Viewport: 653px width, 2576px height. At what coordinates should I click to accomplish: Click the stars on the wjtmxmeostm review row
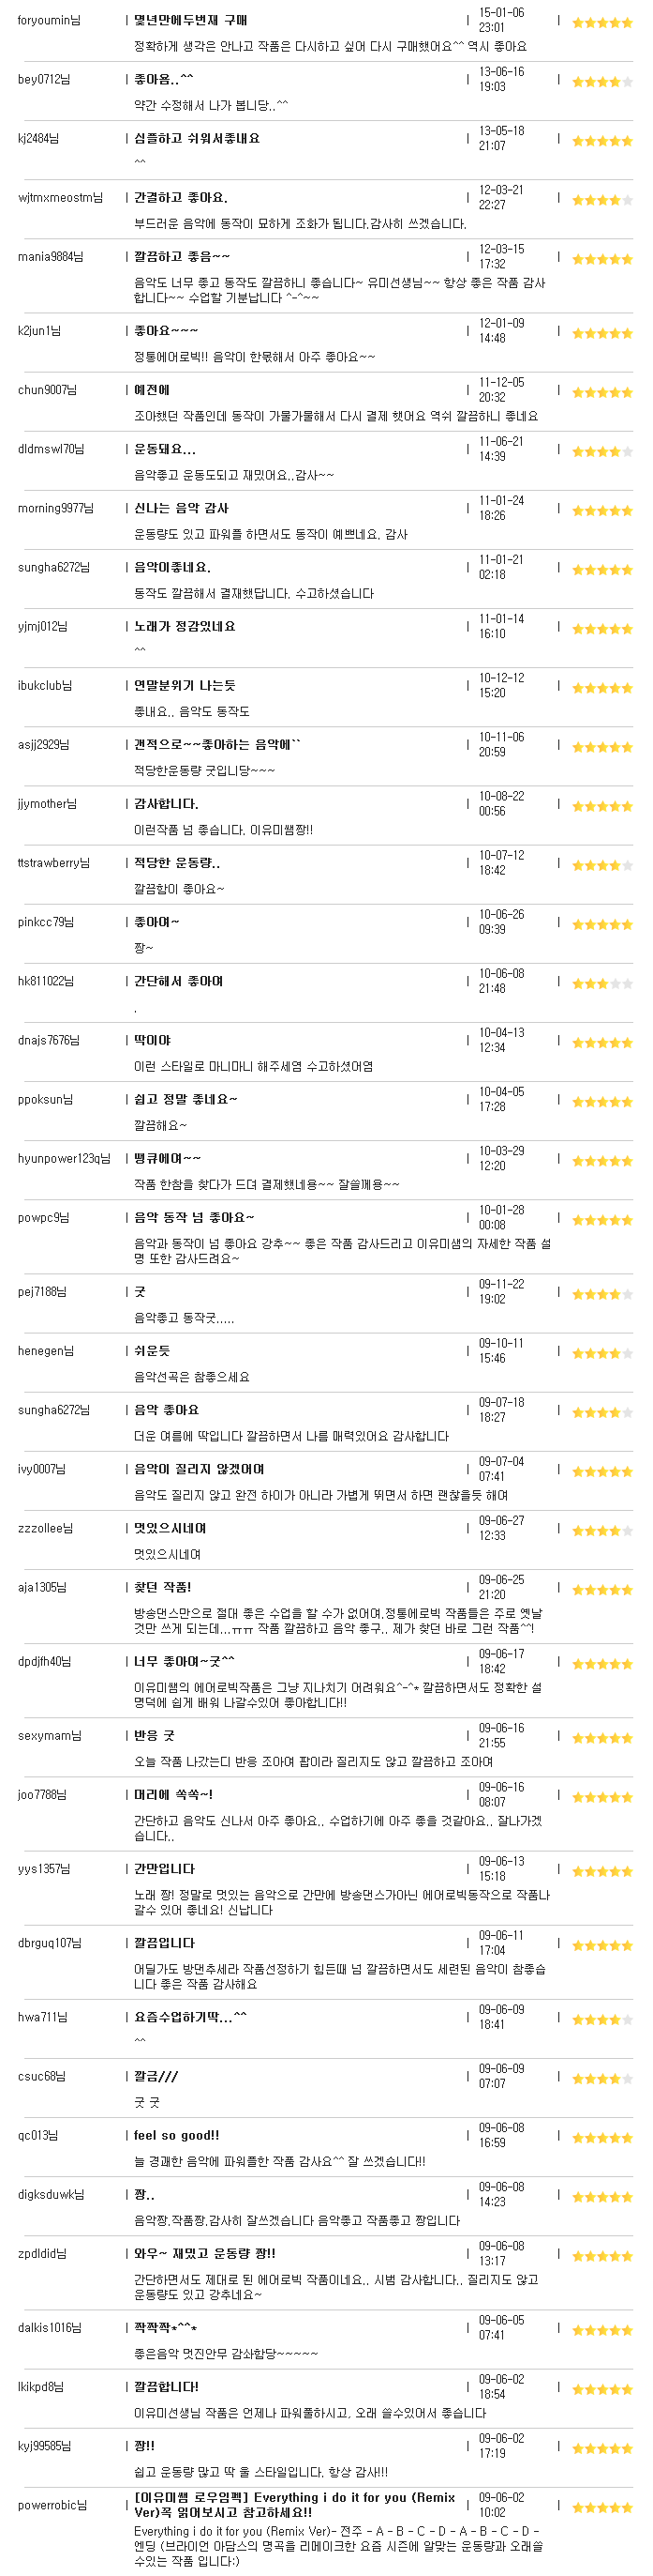(x=602, y=199)
